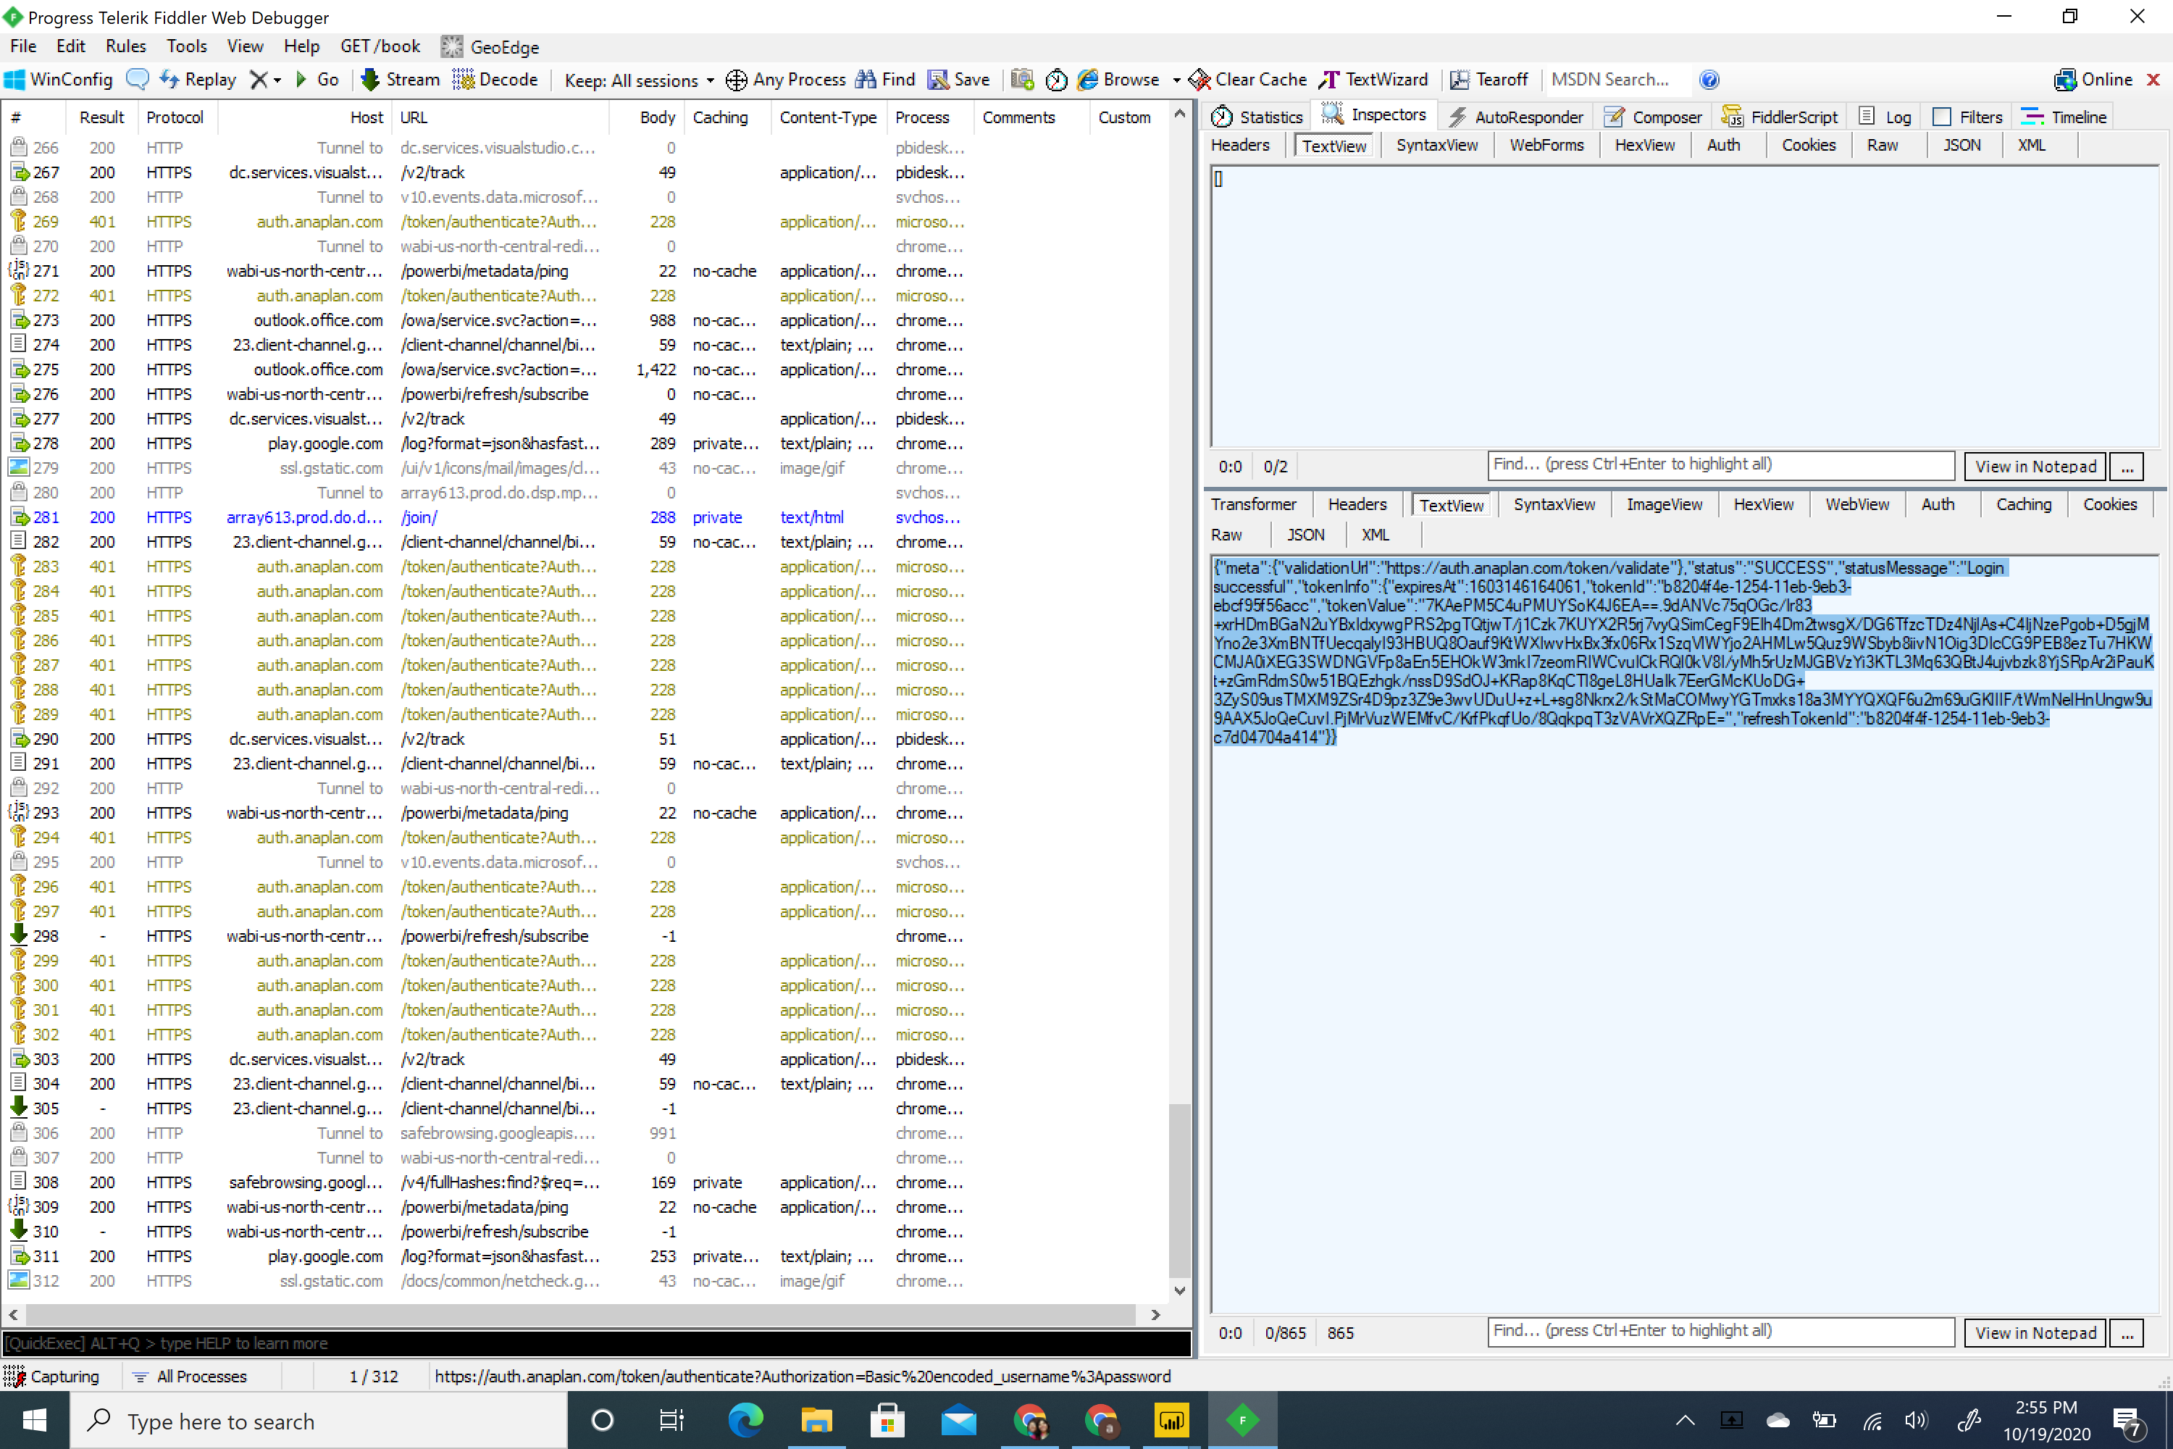2173x1449 pixels.
Task: Click the Remove sessions X icon
Action: [x=259, y=80]
